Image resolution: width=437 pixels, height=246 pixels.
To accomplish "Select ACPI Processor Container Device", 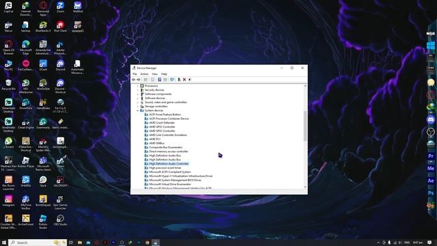I will click(169, 118).
